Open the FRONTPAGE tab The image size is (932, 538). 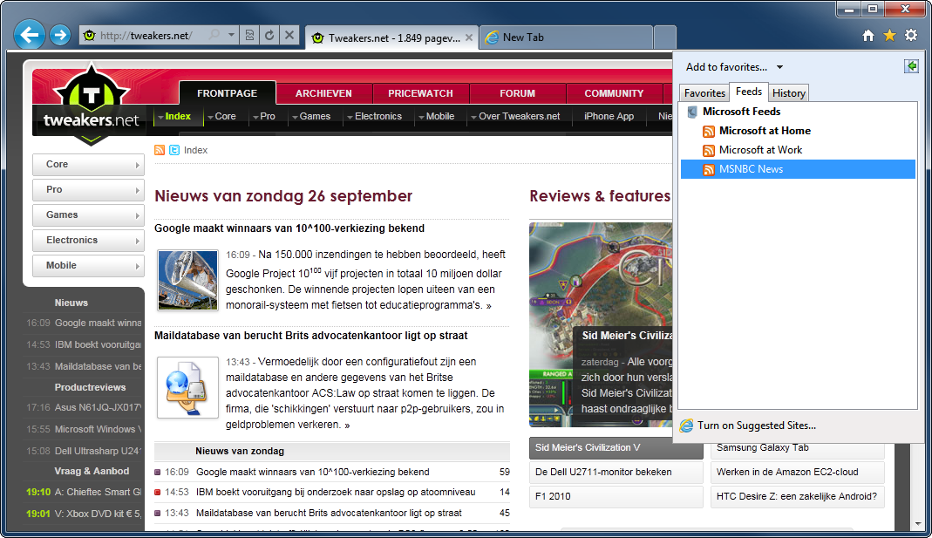(x=227, y=93)
